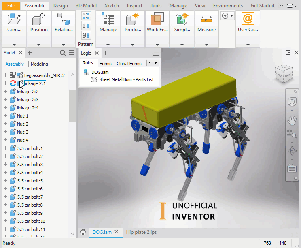Expand the Leg assembly_MIR:2 tree node
This screenshot has width=301, height=248.
(x=6, y=75)
